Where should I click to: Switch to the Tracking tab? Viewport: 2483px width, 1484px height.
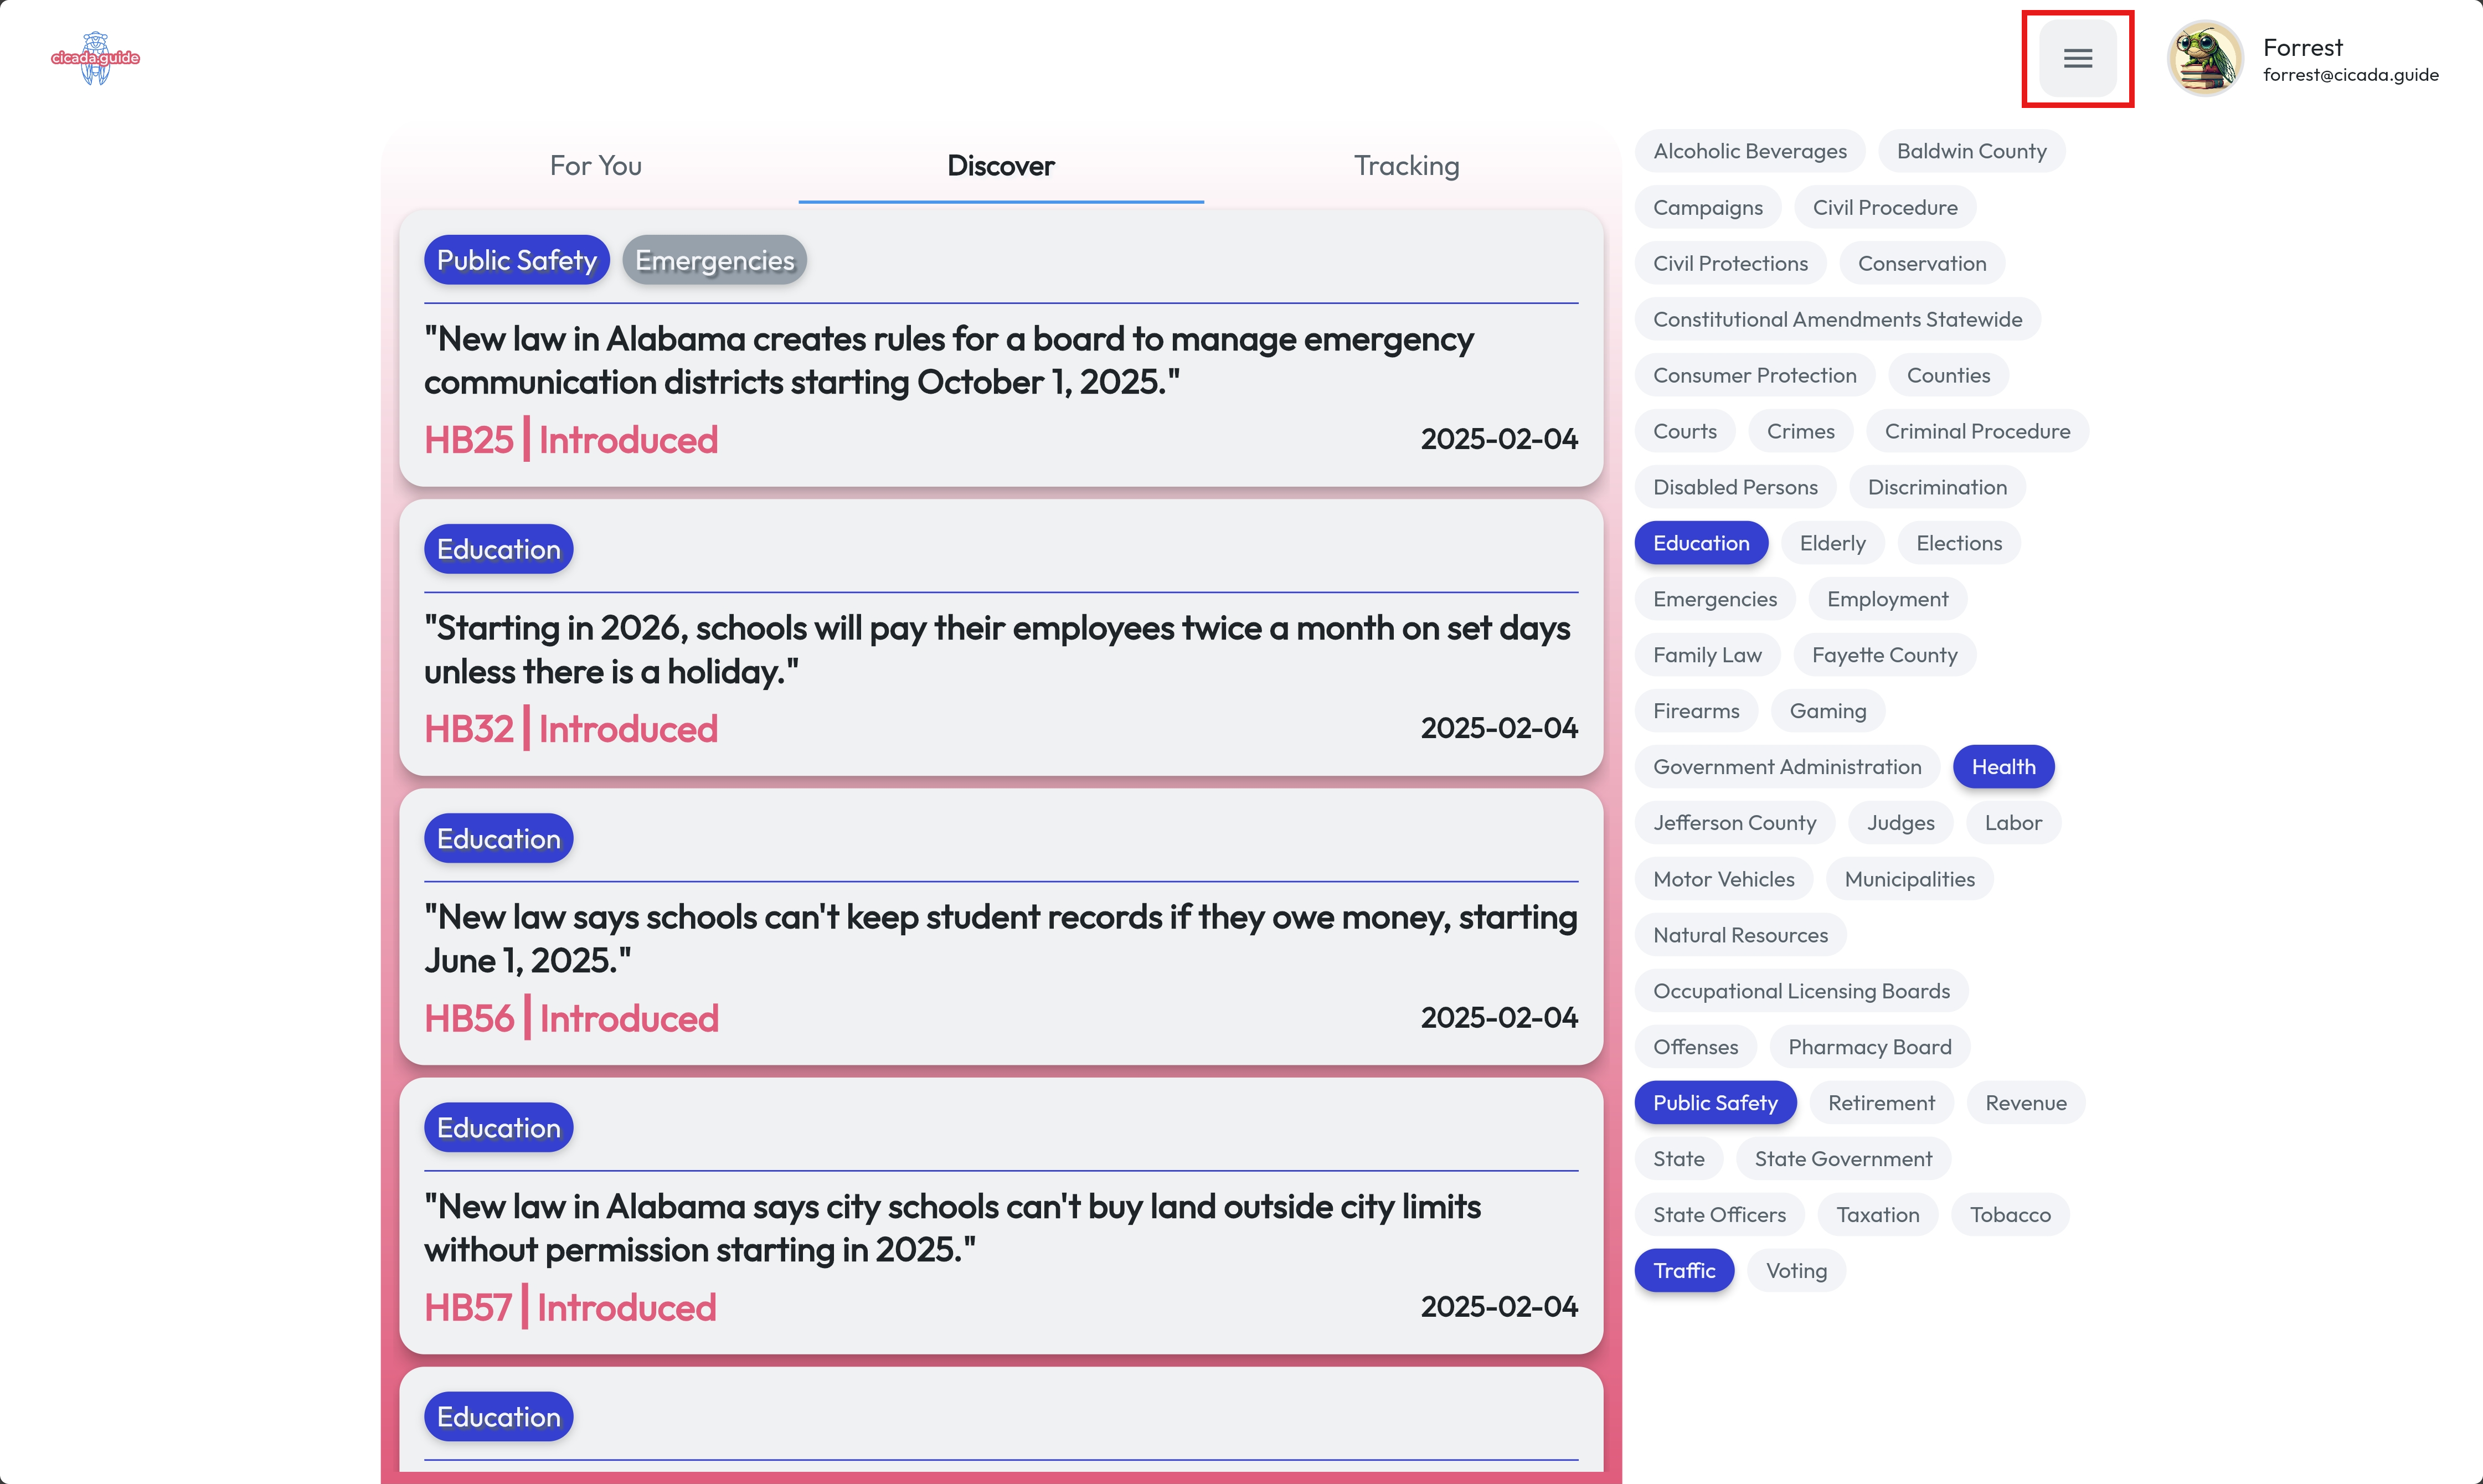[1406, 165]
